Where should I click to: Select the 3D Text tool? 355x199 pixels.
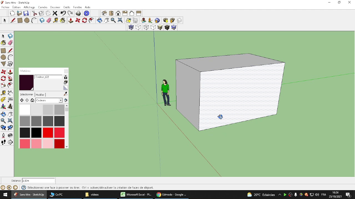pyautogui.click(x=10, y=107)
